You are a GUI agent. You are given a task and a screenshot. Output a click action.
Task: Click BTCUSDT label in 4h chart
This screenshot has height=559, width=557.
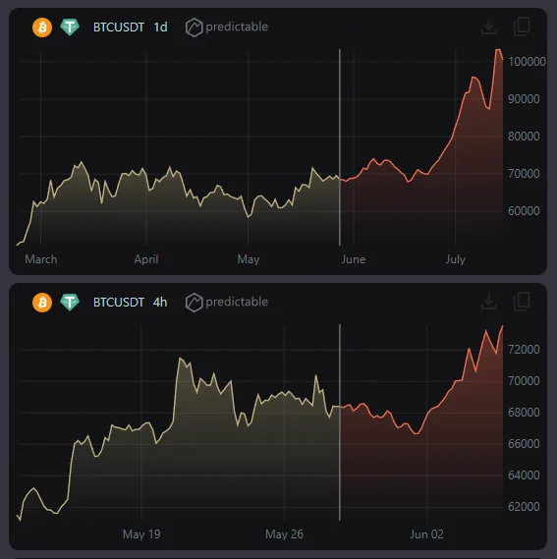[119, 303]
